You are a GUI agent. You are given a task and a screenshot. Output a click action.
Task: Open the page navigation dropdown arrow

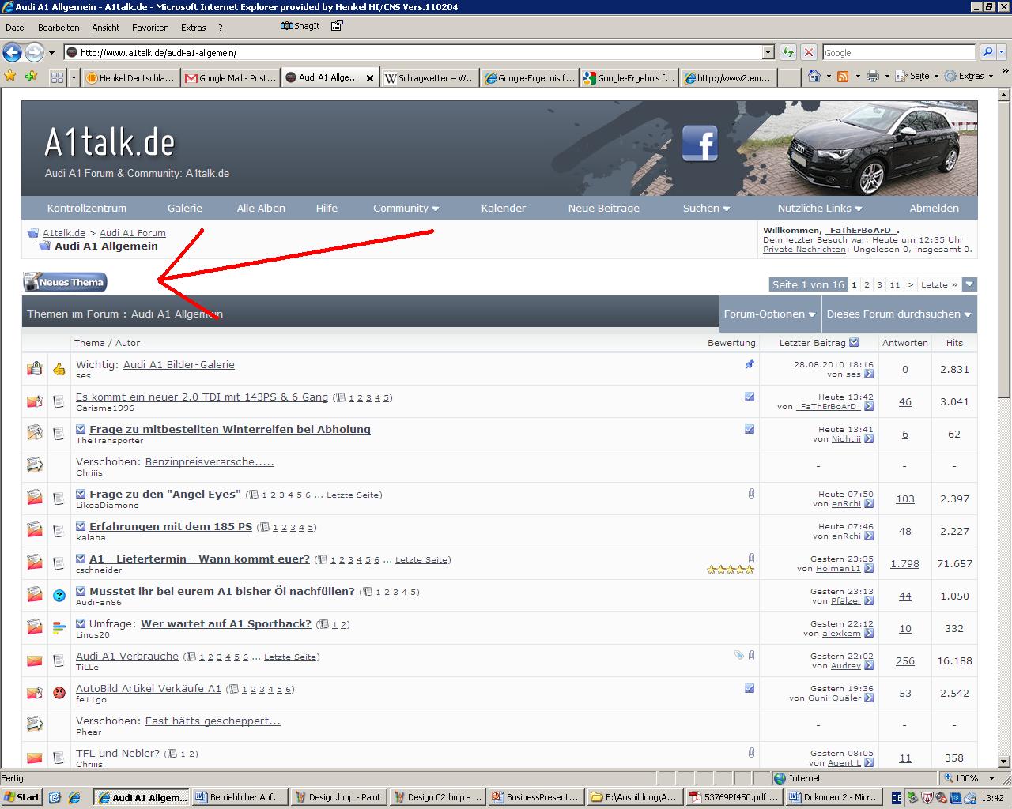(x=970, y=284)
